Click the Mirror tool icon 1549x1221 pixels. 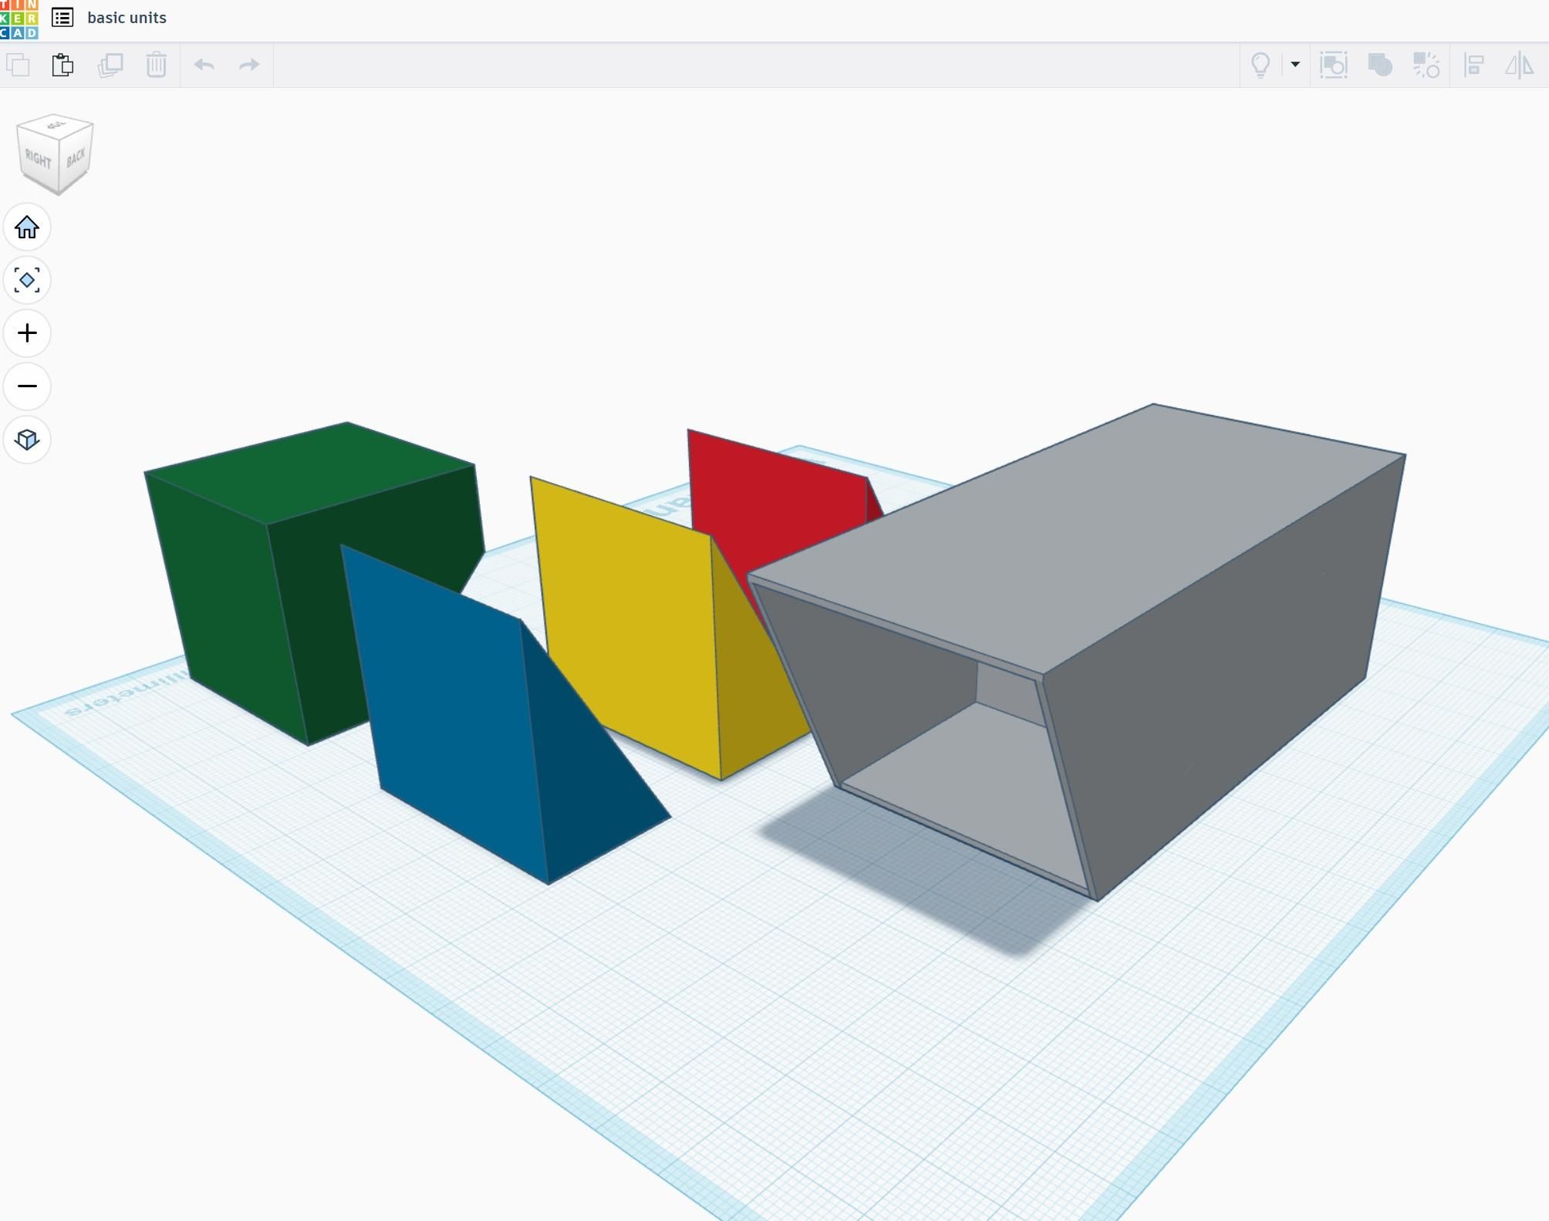point(1520,65)
